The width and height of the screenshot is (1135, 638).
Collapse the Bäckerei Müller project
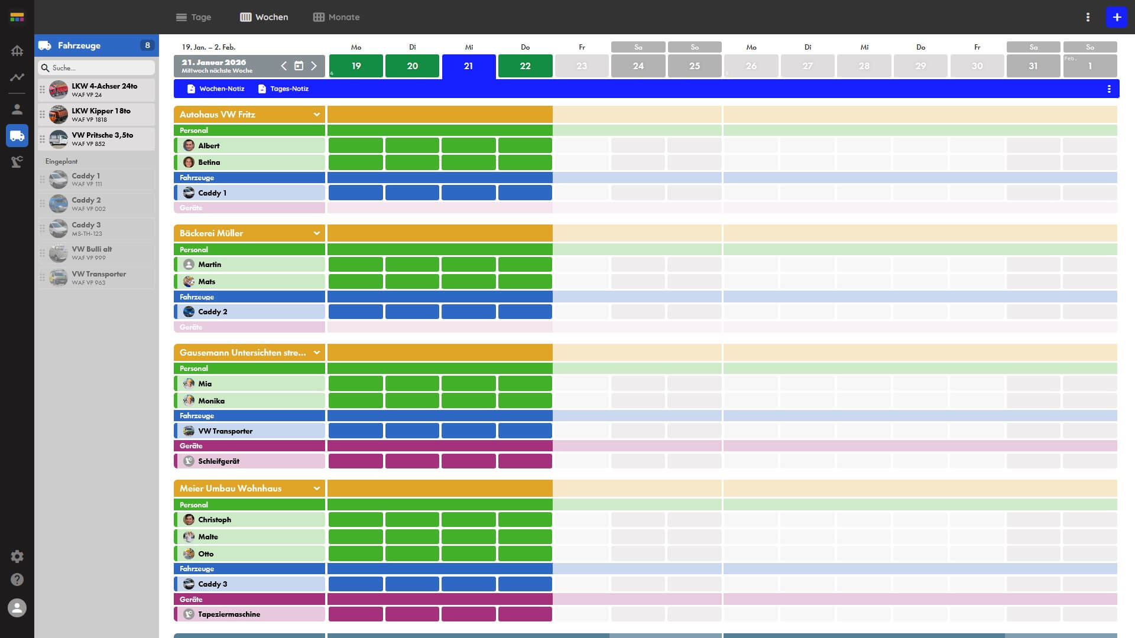[317, 233]
